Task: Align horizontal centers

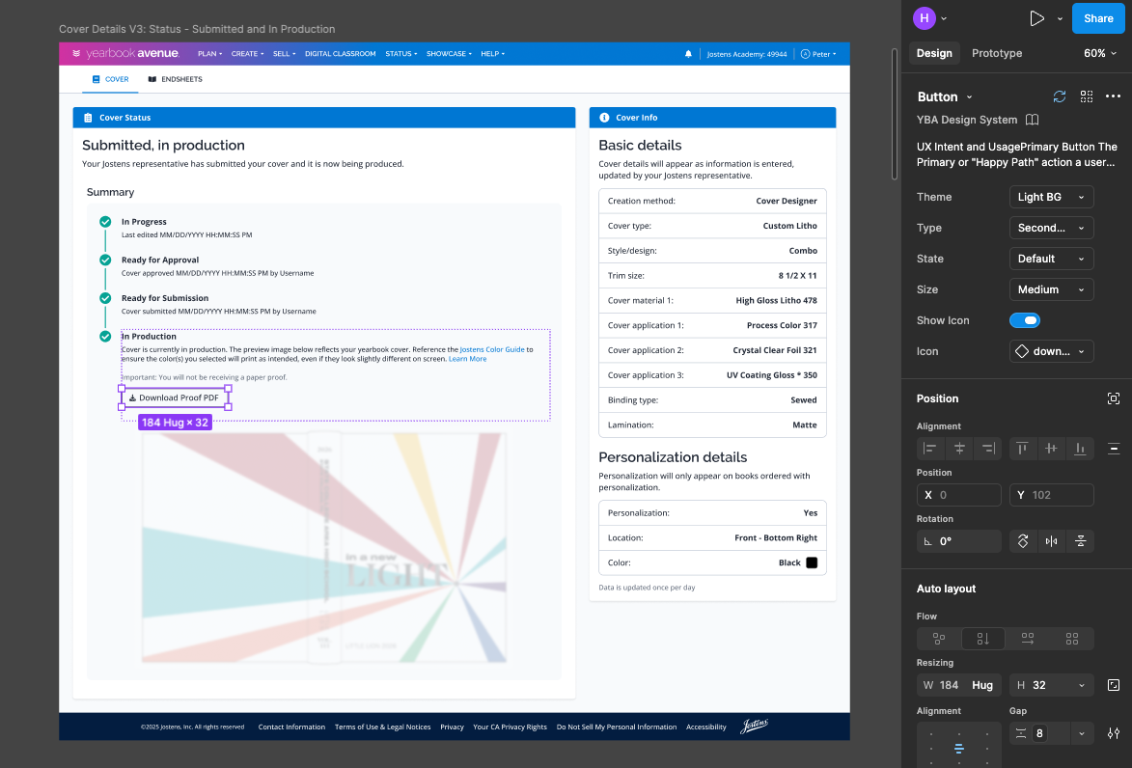Action: pos(959,449)
